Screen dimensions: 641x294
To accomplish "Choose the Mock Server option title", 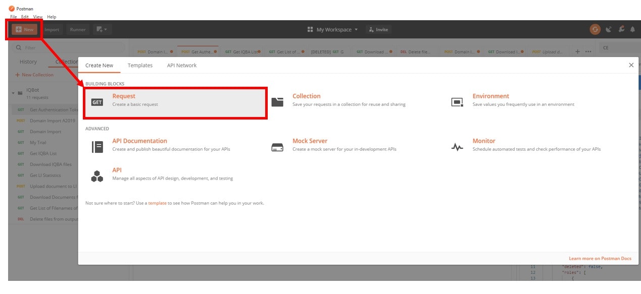I will (310, 141).
